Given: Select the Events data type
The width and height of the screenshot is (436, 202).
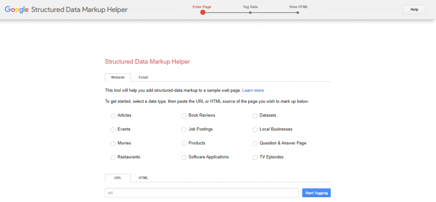Looking at the screenshot, I should coord(112,130).
